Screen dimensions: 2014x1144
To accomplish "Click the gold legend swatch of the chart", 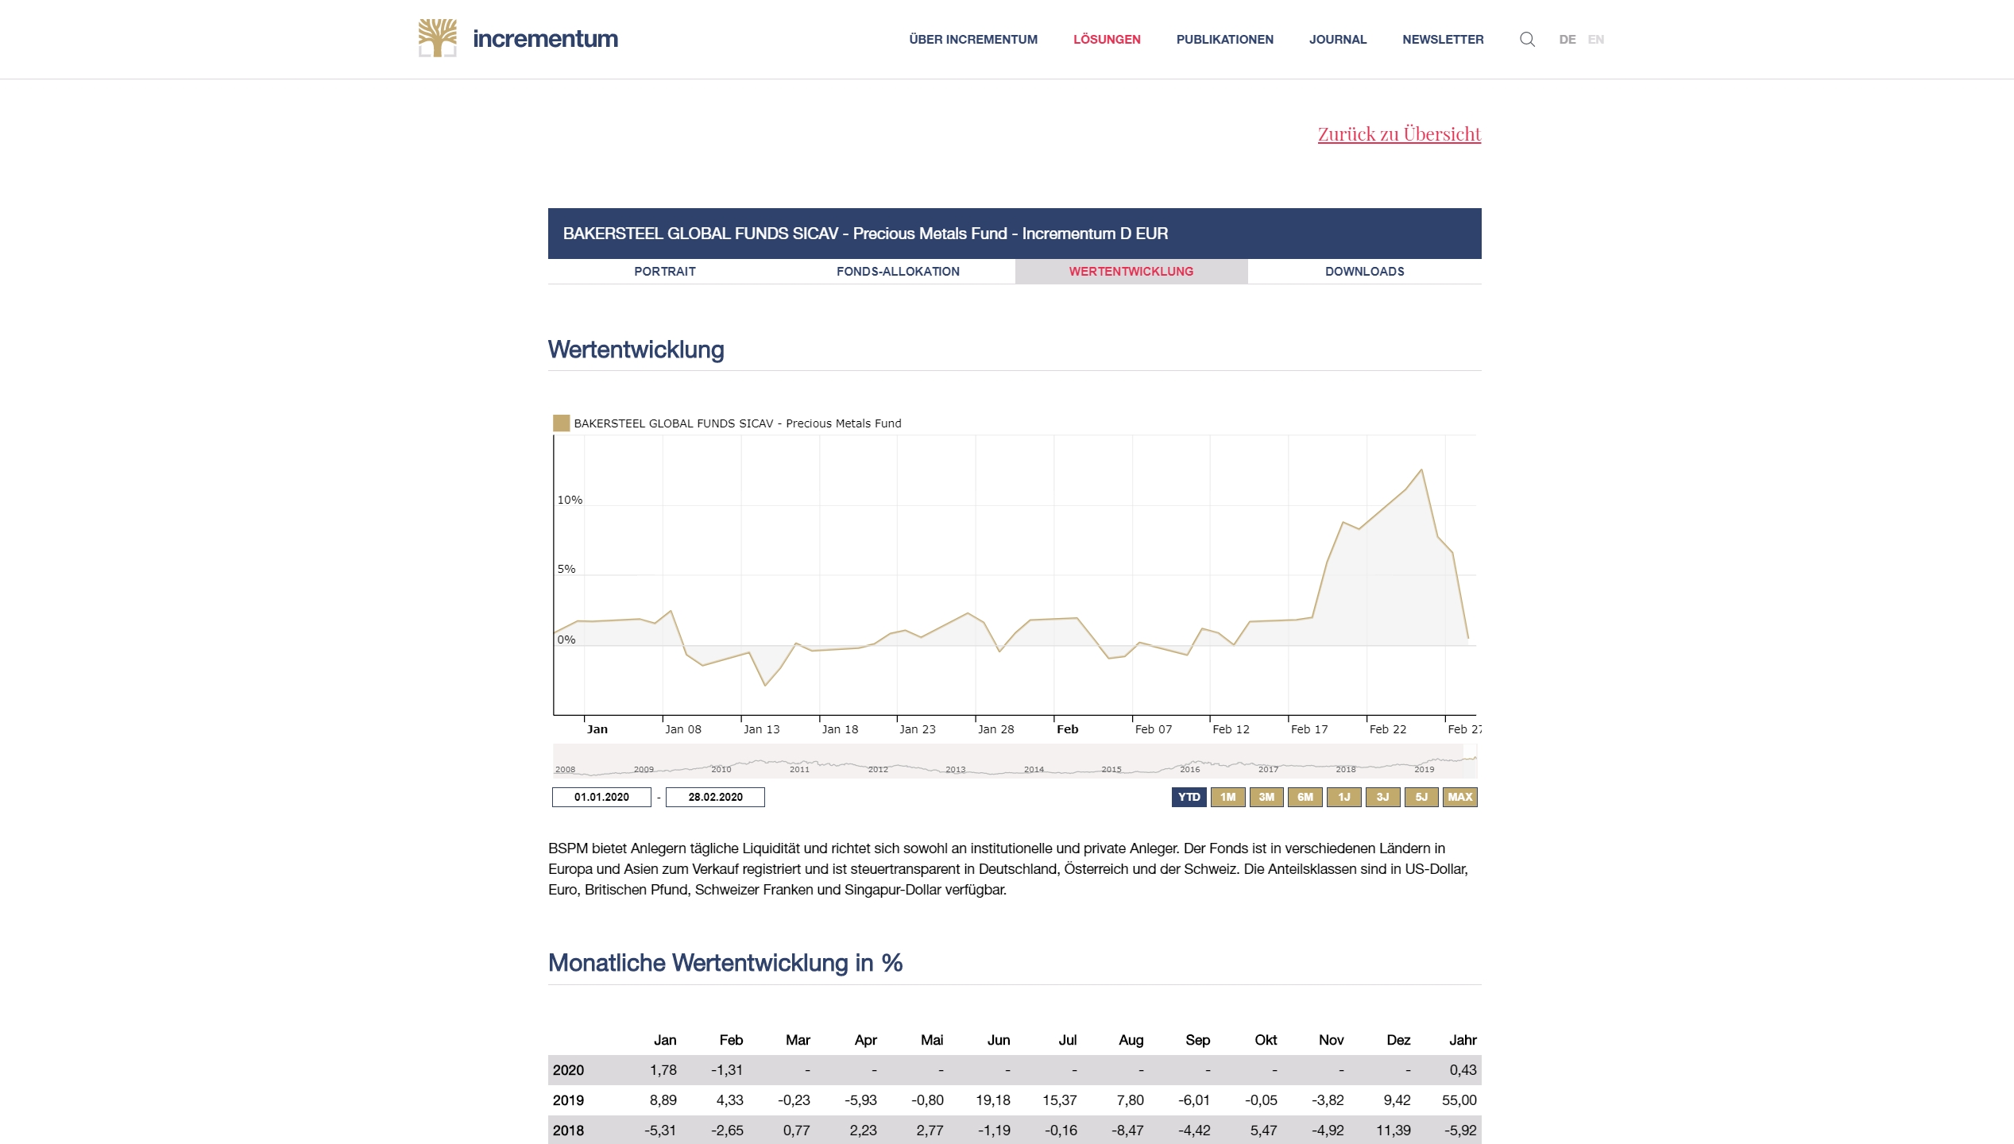I will click(561, 423).
